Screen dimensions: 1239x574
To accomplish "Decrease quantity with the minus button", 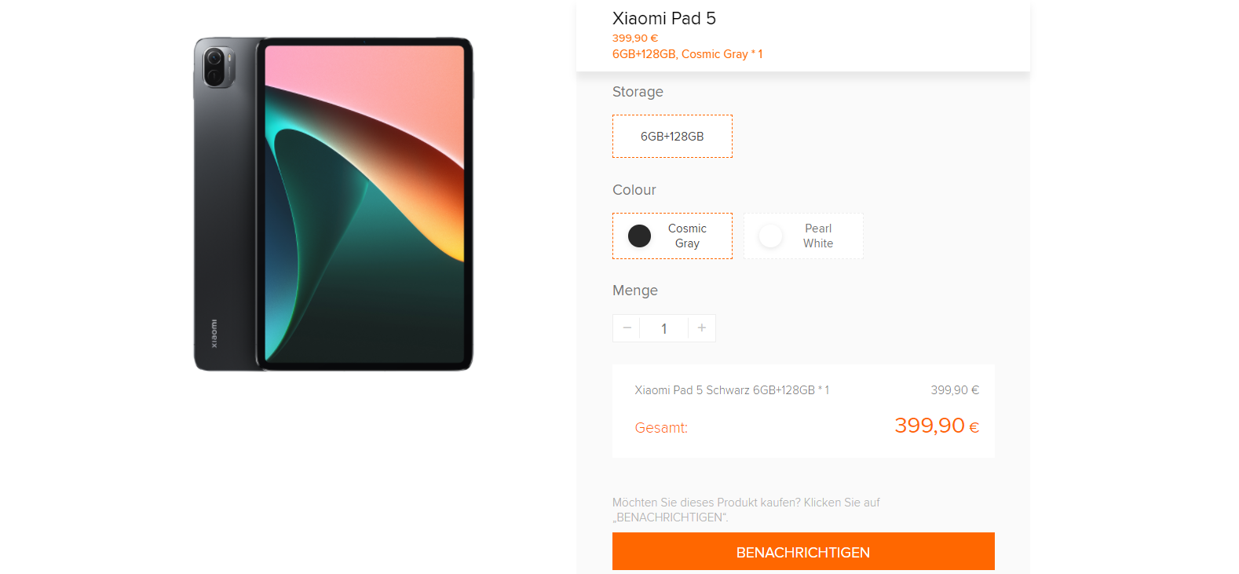I will [627, 328].
